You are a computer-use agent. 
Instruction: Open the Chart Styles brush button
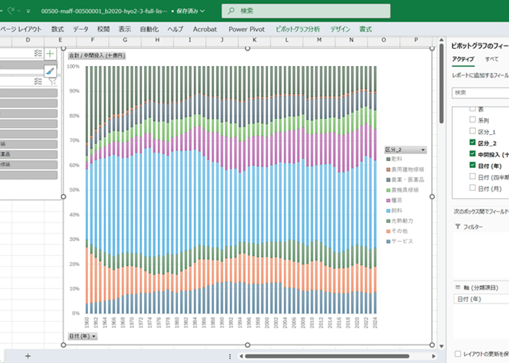[50, 71]
